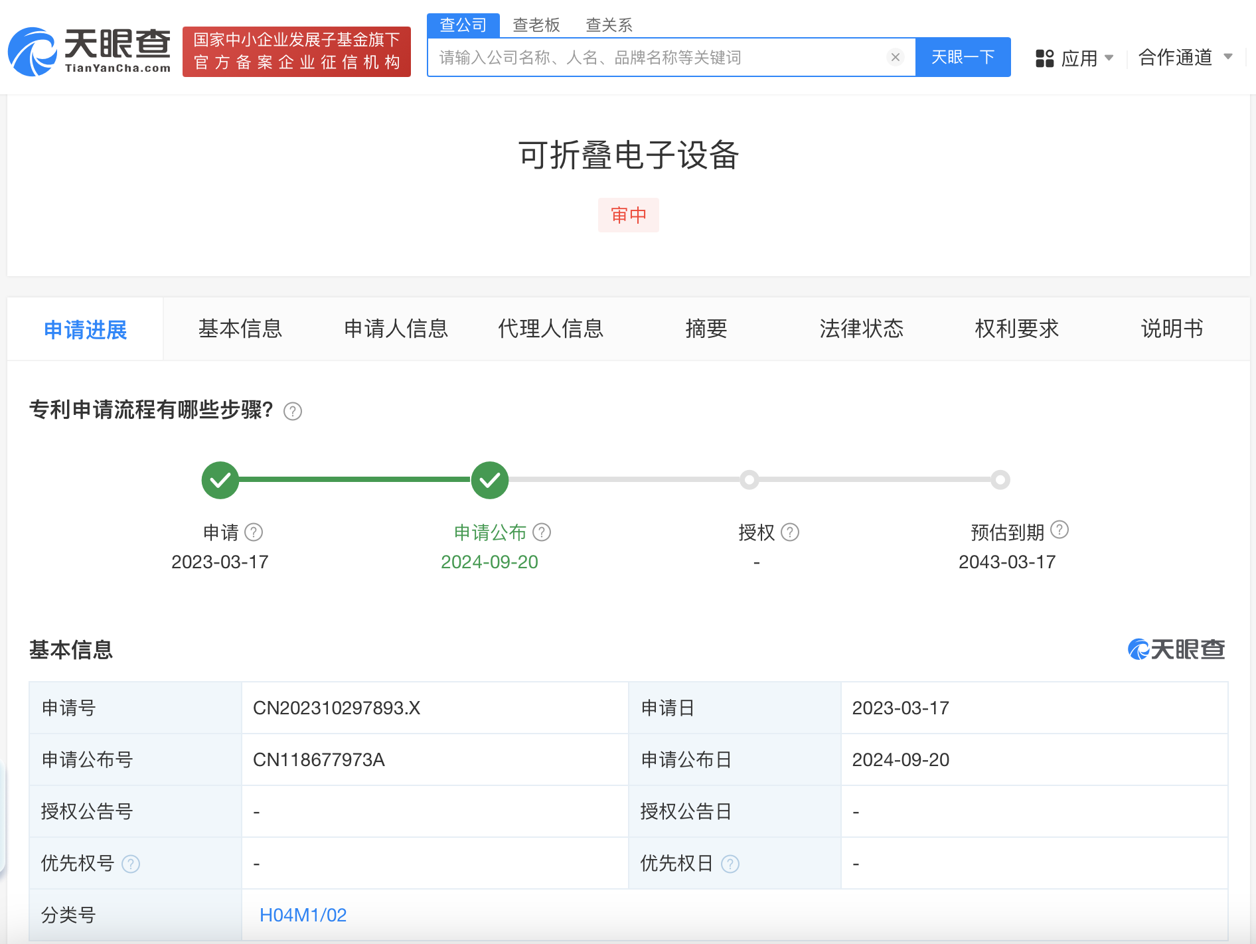
Task: Open the 应用 dropdown menu
Action: (x=1074, y=58)
